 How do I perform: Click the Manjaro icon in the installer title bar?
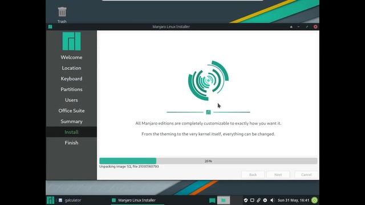[x=50, y=27]
